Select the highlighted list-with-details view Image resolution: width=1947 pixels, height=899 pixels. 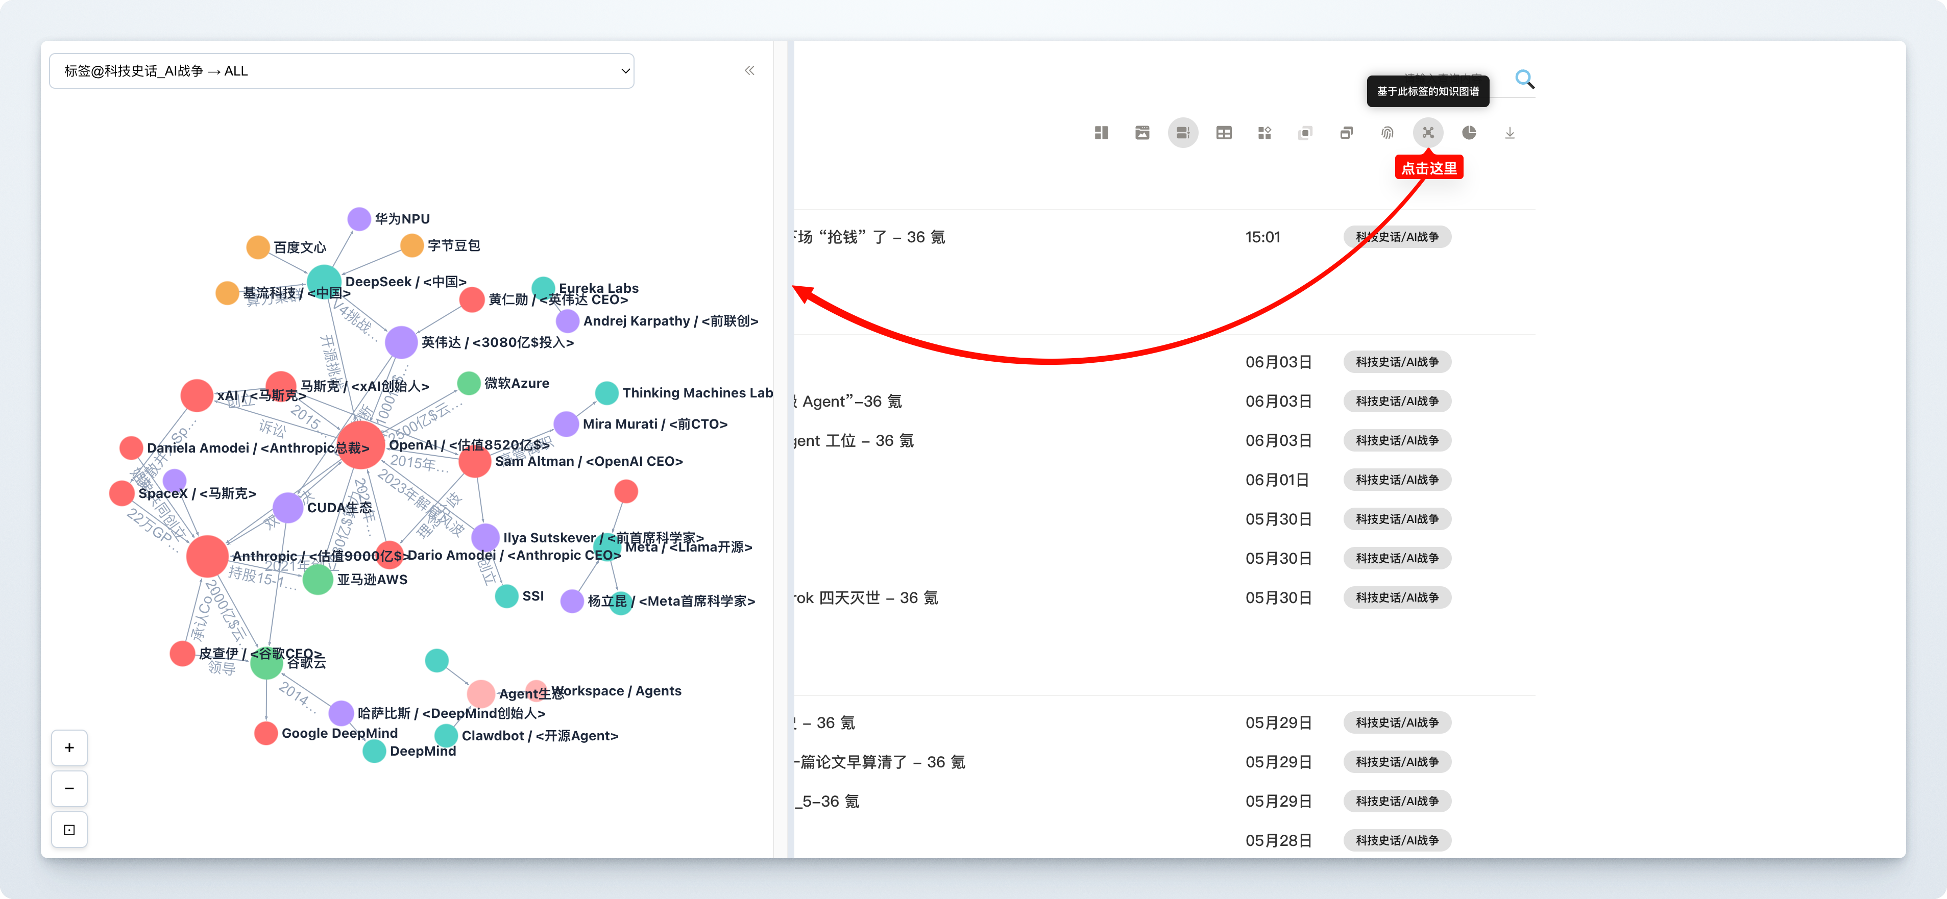click(1183, 133)
